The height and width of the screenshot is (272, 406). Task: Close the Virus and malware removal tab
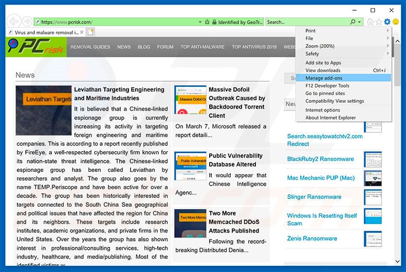coord(82,32)
